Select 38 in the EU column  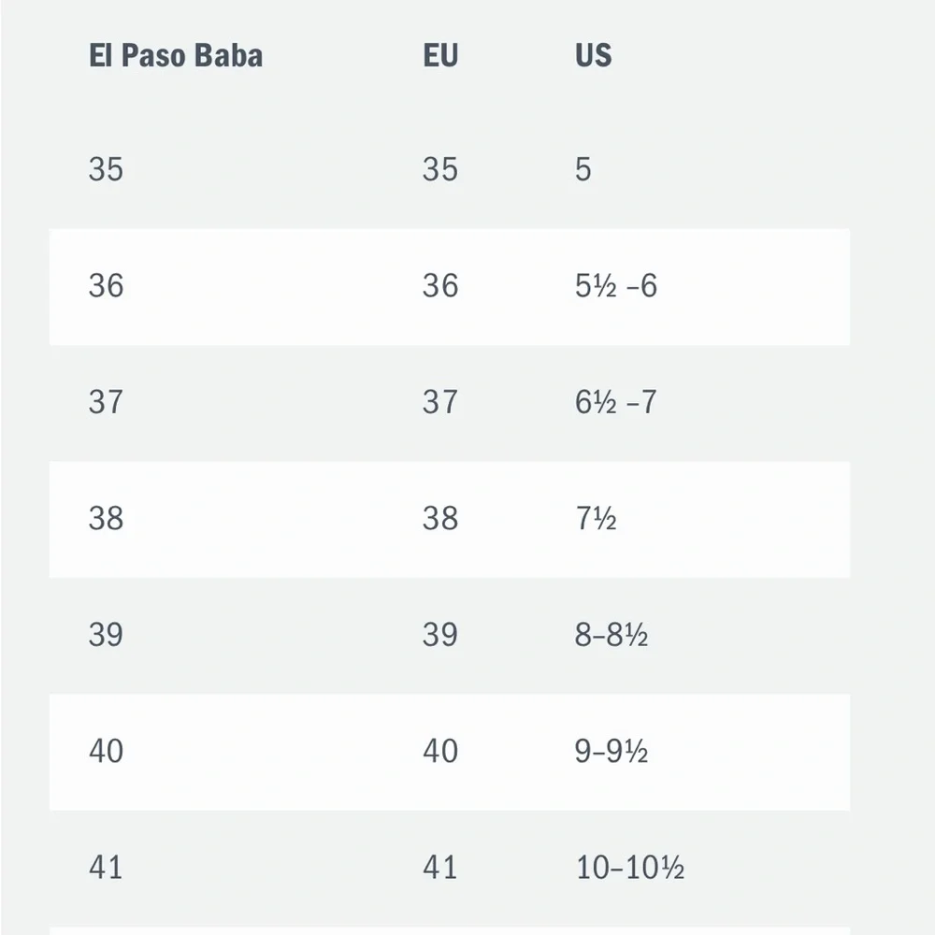(439, 518)
